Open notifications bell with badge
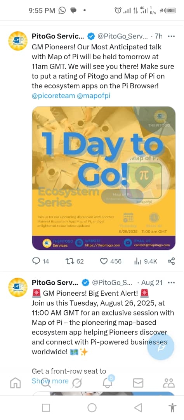The image size is (184, 420). (108, 382)
